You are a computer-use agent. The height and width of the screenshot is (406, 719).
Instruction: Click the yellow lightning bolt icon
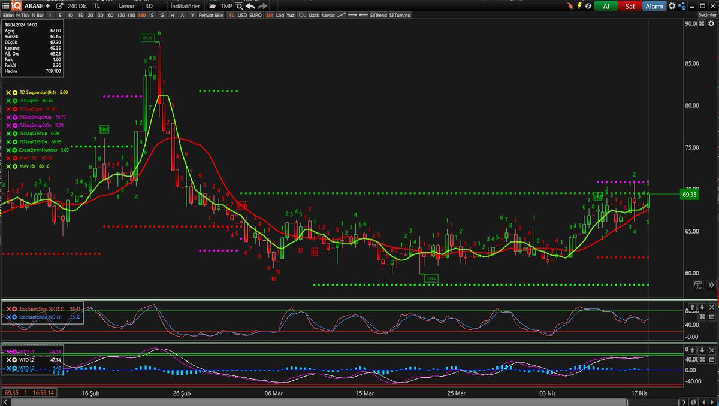coord(579,6)
